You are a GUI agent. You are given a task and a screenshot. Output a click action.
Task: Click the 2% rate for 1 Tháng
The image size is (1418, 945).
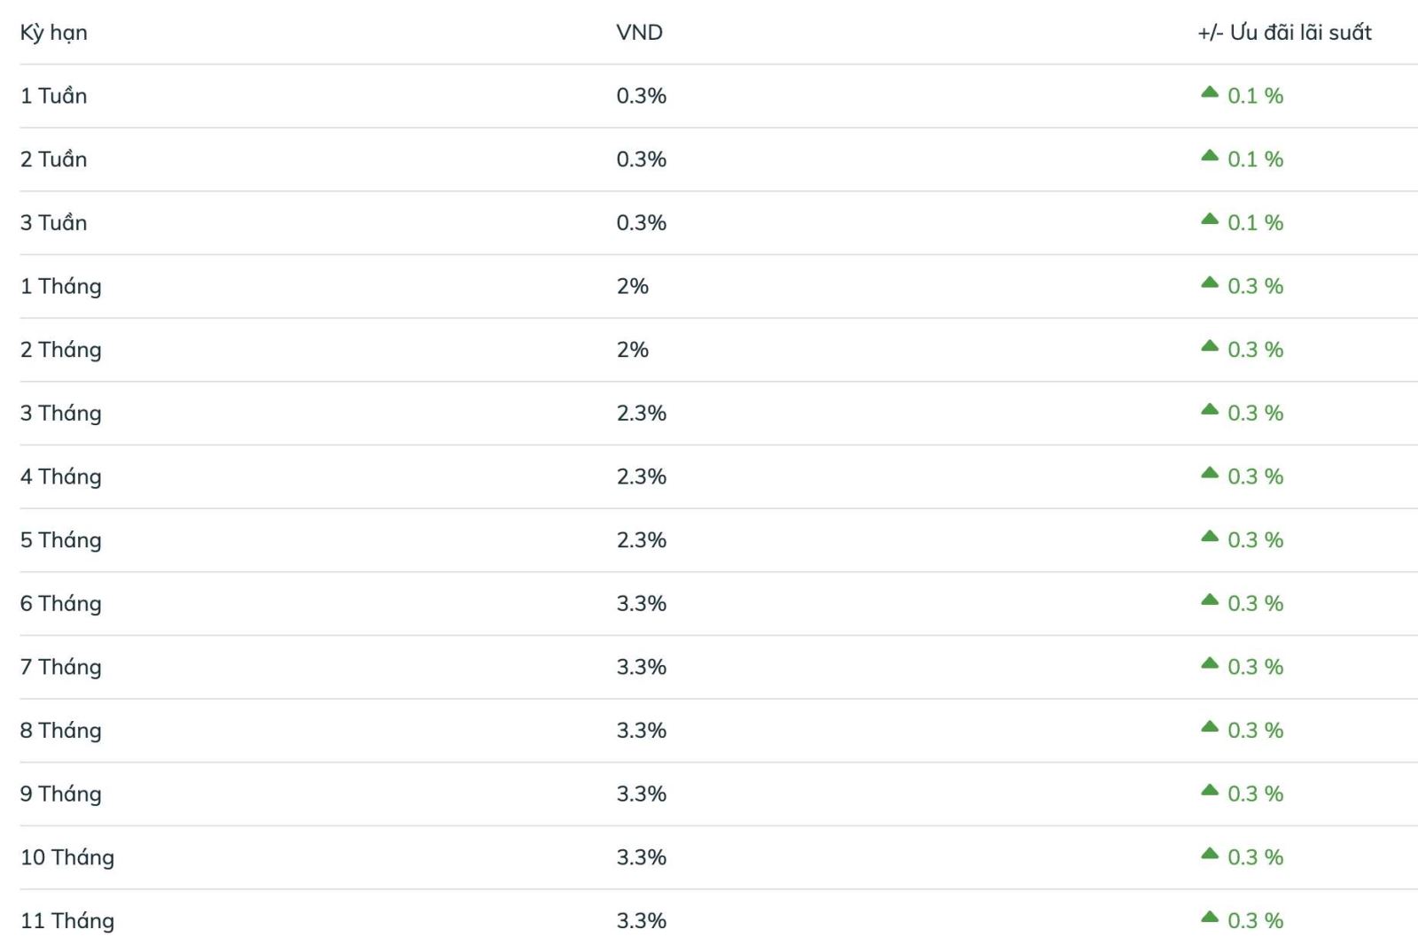click(632, 286)
